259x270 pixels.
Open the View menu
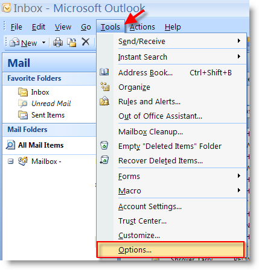(x=63, y=27)
